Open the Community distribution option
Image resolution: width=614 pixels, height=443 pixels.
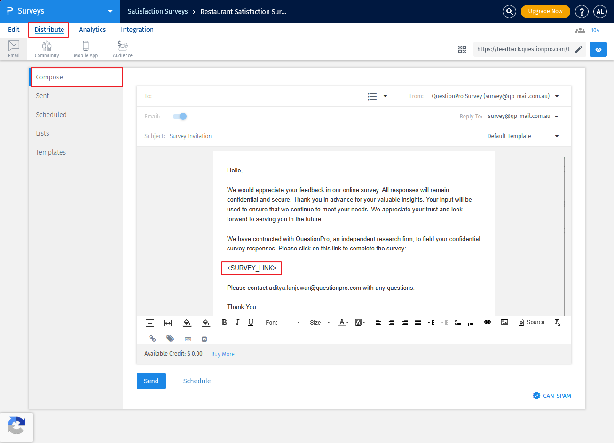46,48
